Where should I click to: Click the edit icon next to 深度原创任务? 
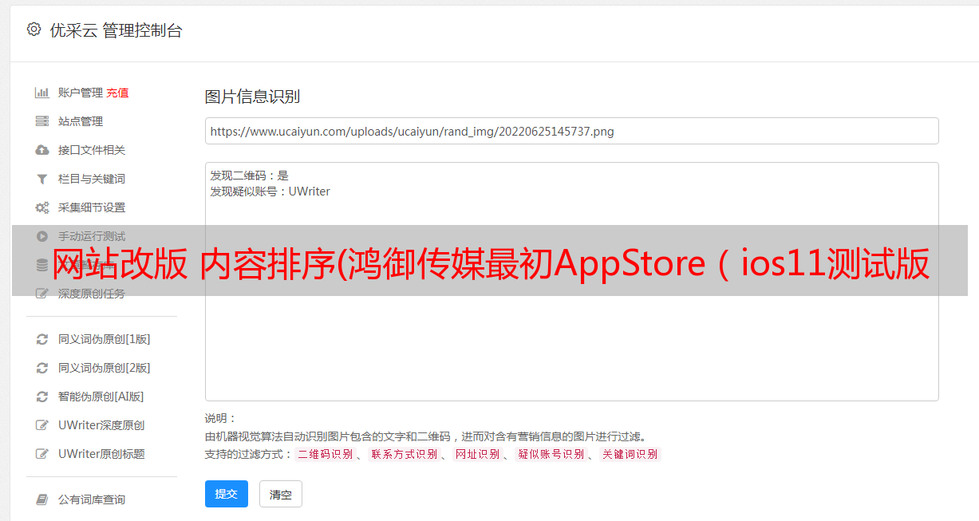(x=42, y=294)
